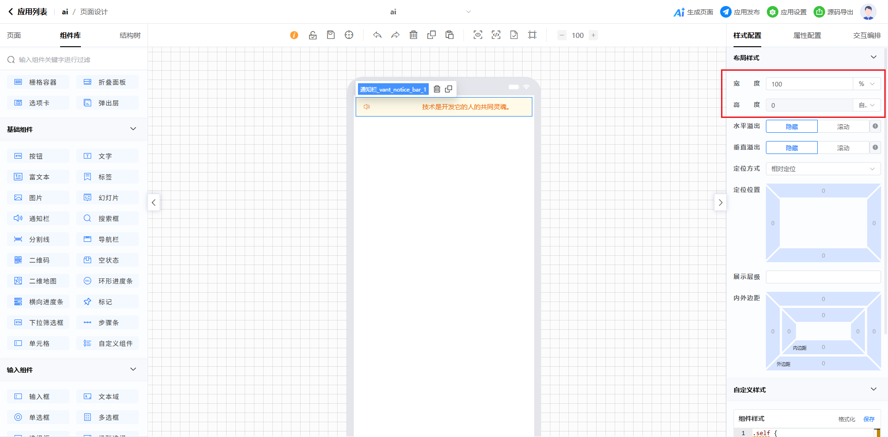Open the 定位方式 dropdown
Viewport: 888px width, 437px height.
823,169
